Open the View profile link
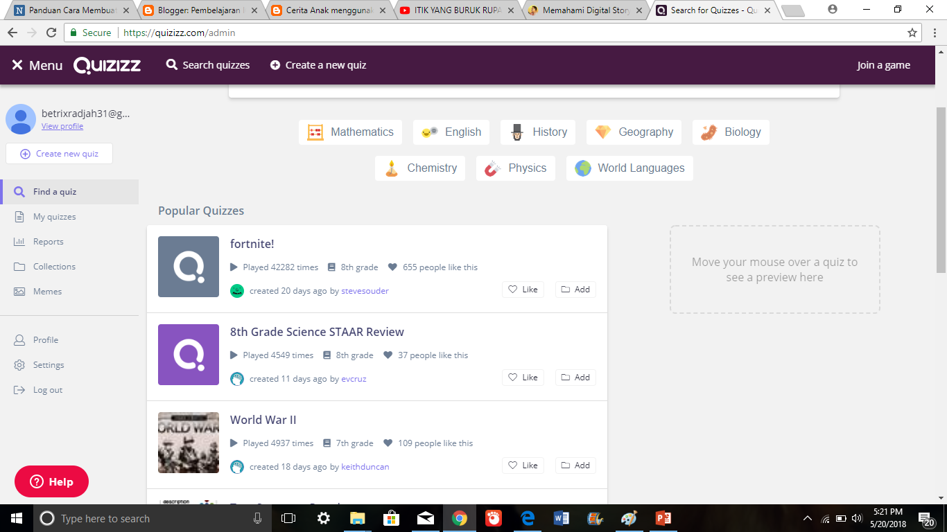947x532 pixels. coord(62,126)
